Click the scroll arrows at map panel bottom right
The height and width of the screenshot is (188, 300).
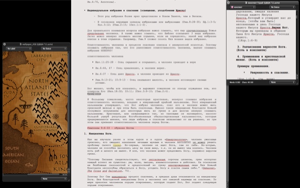click(65, 175)
